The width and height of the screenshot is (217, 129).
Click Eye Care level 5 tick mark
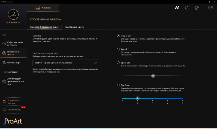click(182, 101)
